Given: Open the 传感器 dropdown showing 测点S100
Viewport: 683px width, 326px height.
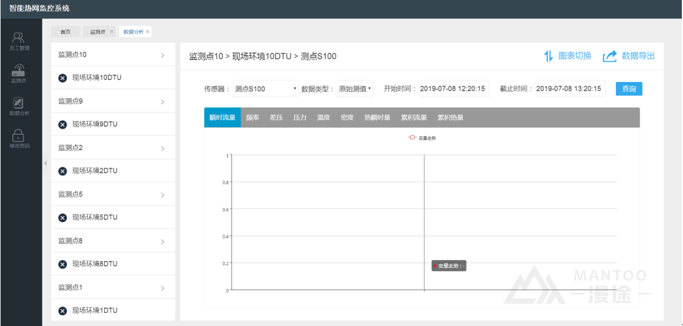Looking at the screenshot, I should point(265,89).
